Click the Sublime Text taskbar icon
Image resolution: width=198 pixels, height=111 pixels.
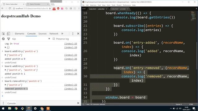point(29,109)
